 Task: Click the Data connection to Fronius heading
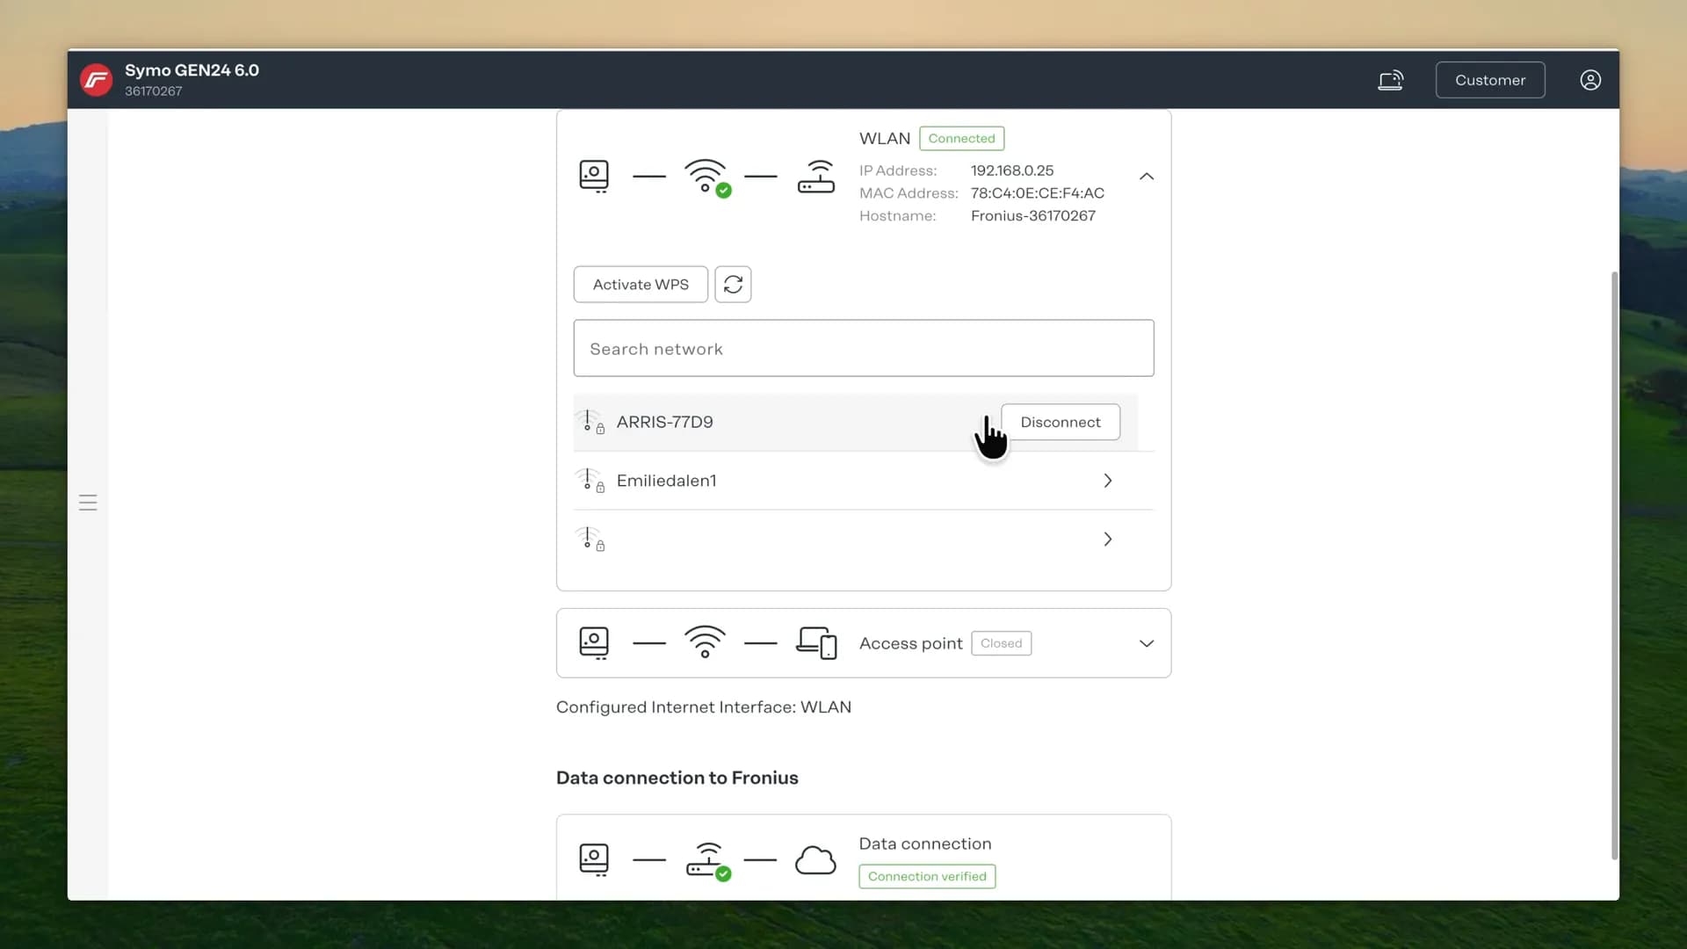677,778
